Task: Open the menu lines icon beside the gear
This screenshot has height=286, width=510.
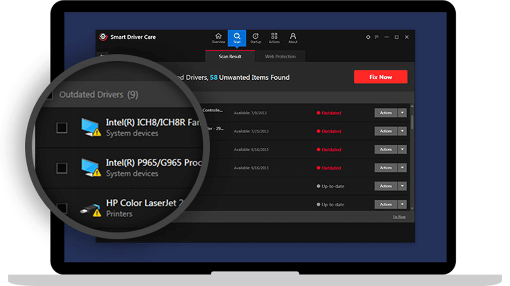Action: tap(376, 37)
